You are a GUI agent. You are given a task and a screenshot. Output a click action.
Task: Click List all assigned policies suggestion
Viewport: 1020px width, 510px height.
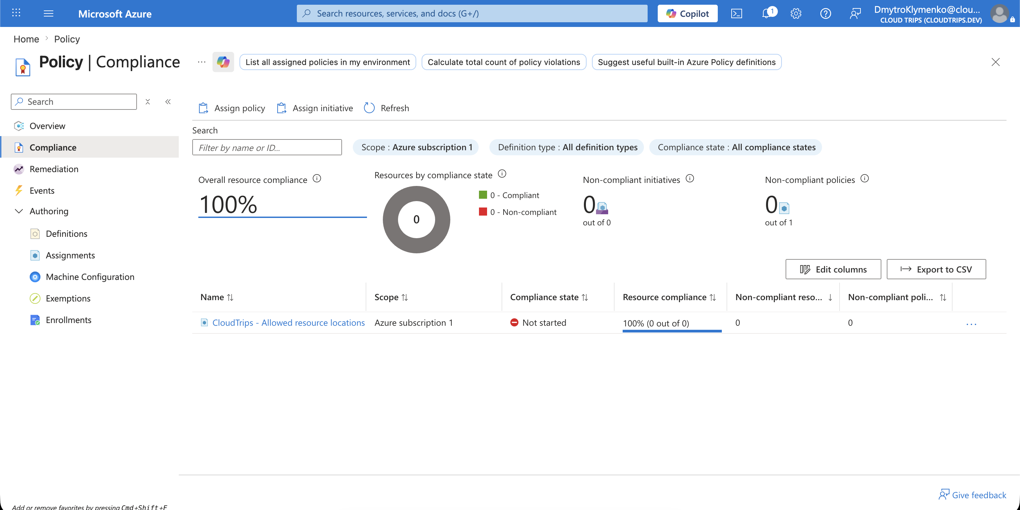pyautogui.click(x=328, y=62)
